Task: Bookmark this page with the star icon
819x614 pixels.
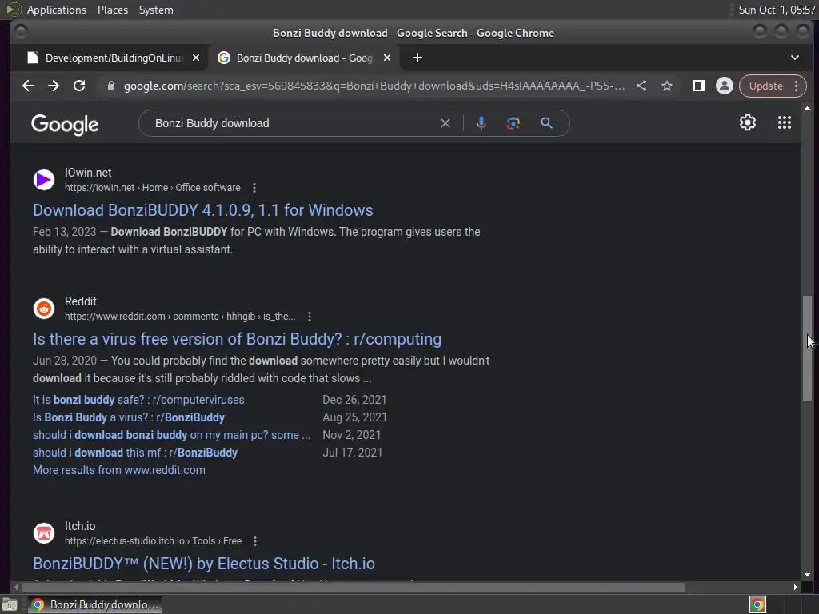Action: [667, 86]
